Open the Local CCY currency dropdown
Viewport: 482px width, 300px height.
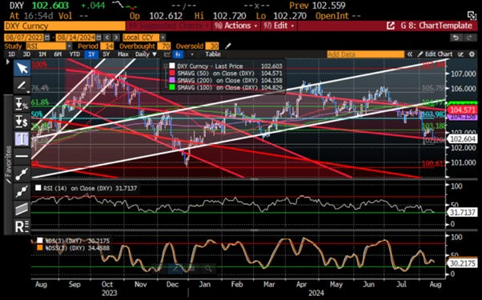pos(163,38)
